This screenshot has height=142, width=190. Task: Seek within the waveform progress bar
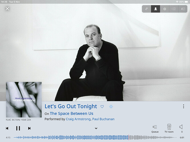tap(95, 137)
